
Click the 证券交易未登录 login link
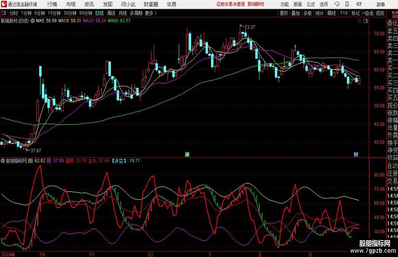(231, 4)
